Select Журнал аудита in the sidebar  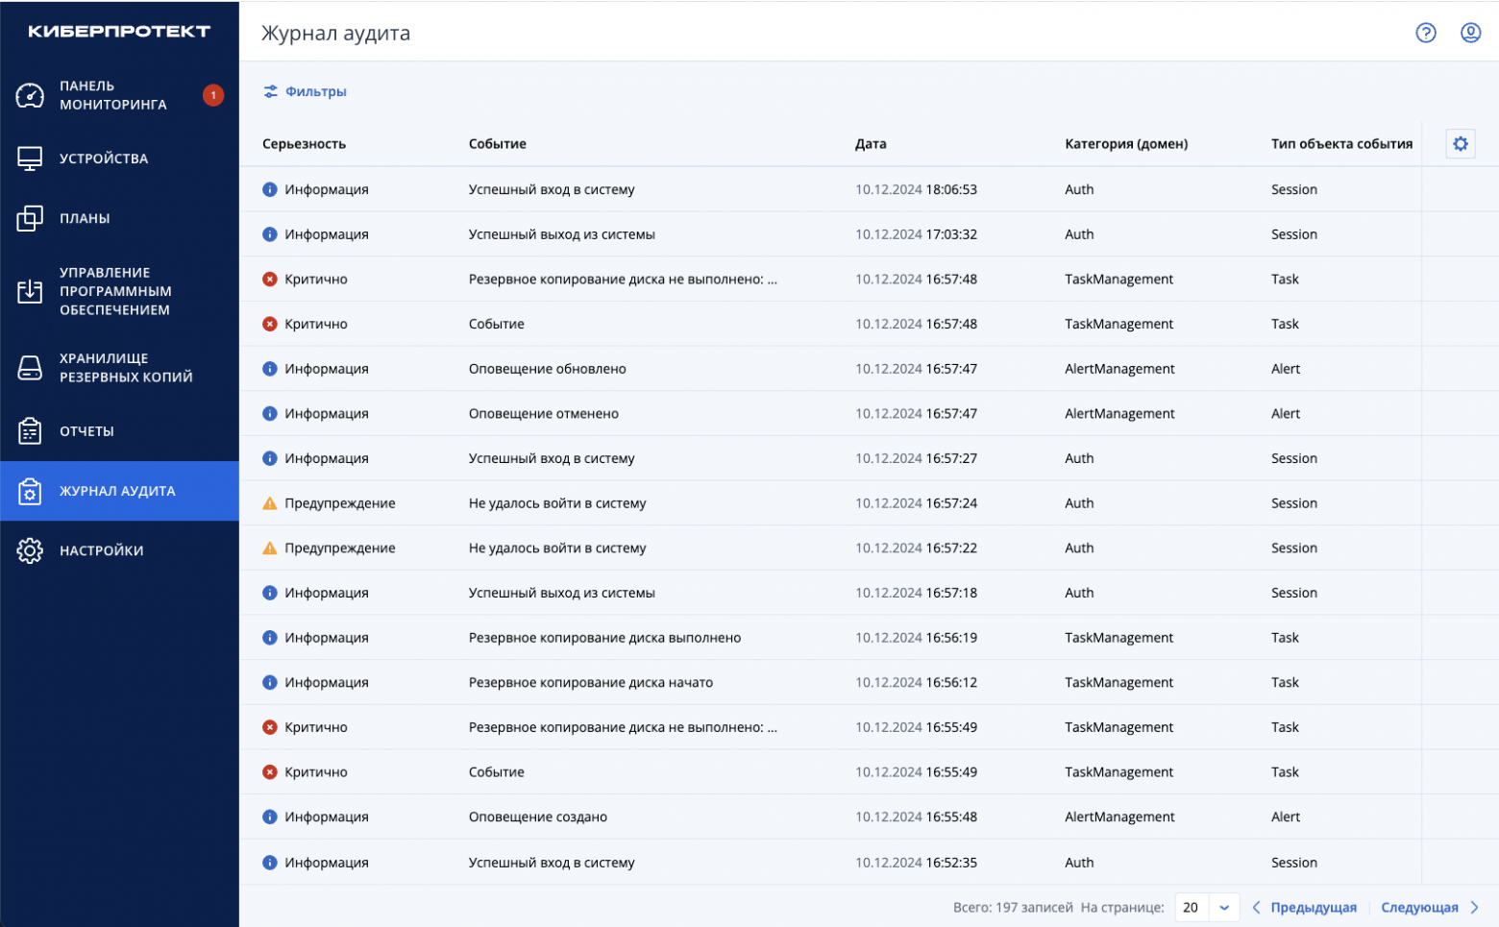pyautogui.click(x=117, y=491)
